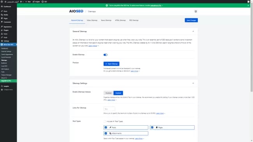The width and height of the screenshot is (253, 142).
Task: Open Users in the sidebar
Action: pos(5,34)
